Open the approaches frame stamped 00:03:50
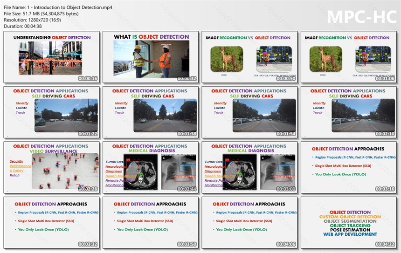 [151, 223]
